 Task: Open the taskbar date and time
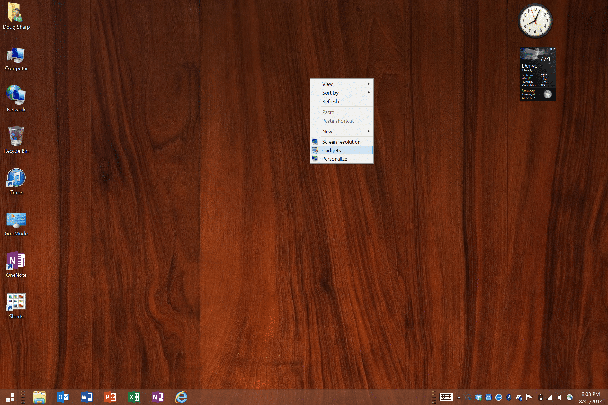click(x=591, y=398)
